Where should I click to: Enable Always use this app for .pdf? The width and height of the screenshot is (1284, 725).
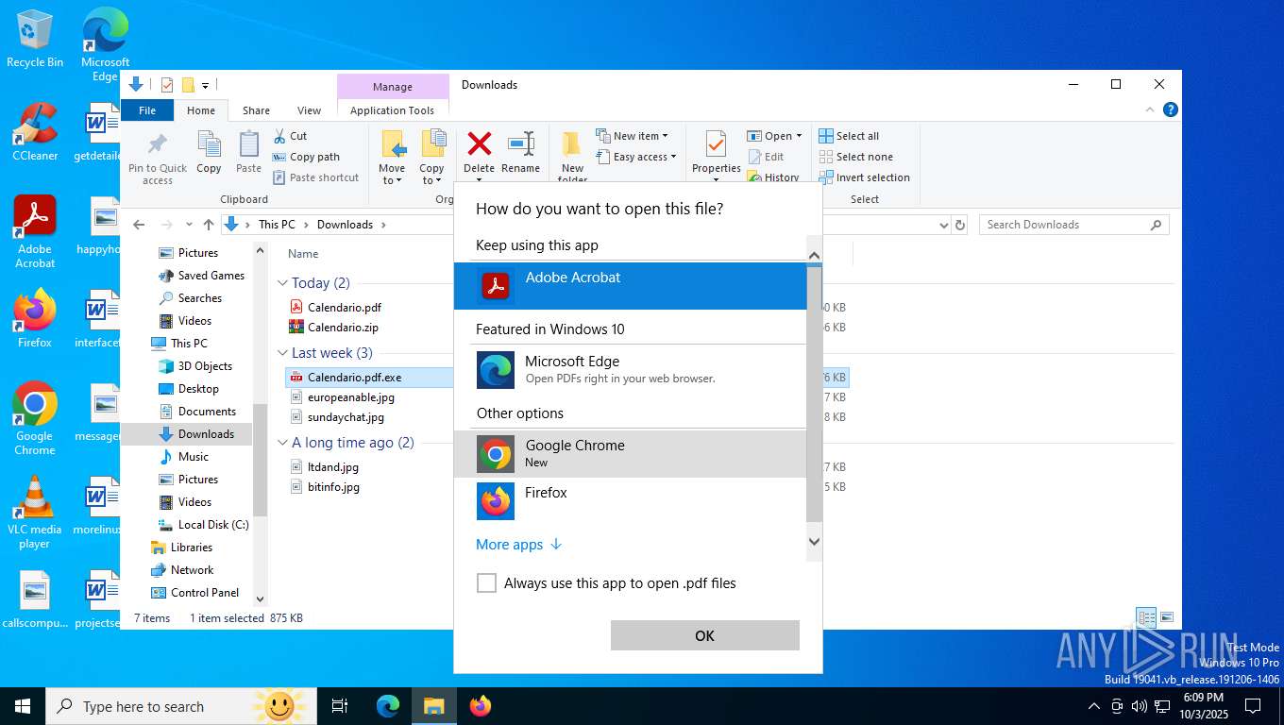coord(486,583)
